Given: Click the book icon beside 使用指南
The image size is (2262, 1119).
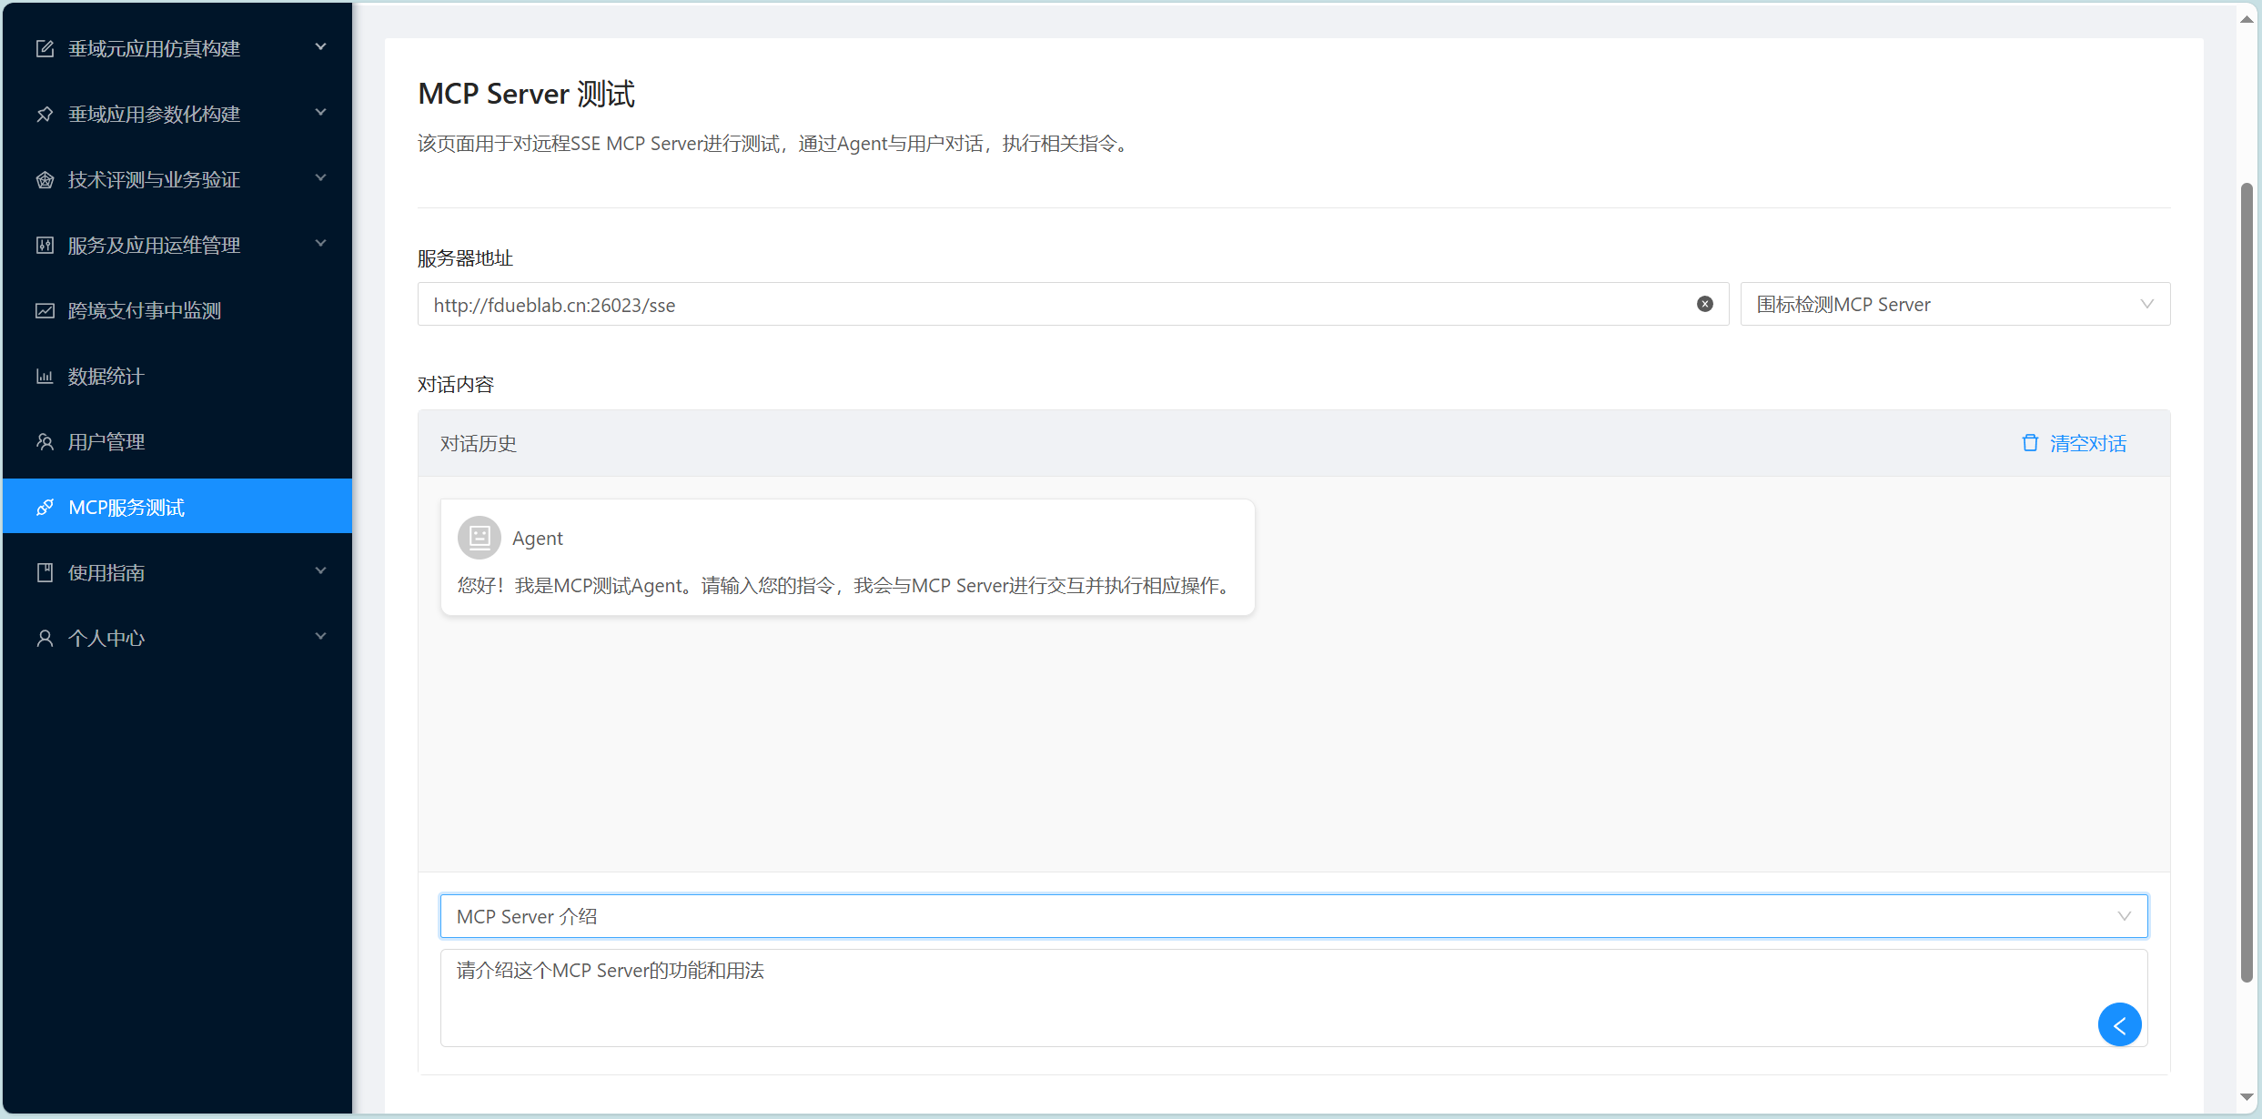Looking at the screenshot, I should (45, 572).
